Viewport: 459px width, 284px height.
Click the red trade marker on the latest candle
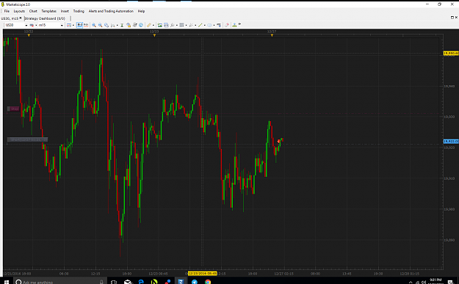278,142
